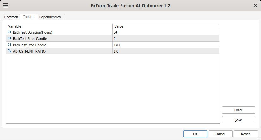This screenshot has height=140, width=261.
Task: Close the optimizer dialog window
Action: (255, 6)
